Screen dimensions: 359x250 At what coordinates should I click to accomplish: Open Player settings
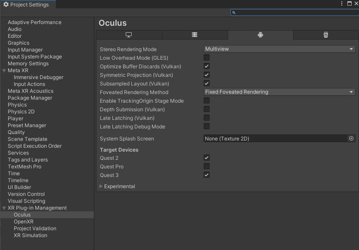pyautogui.click(x=15, y=119)
